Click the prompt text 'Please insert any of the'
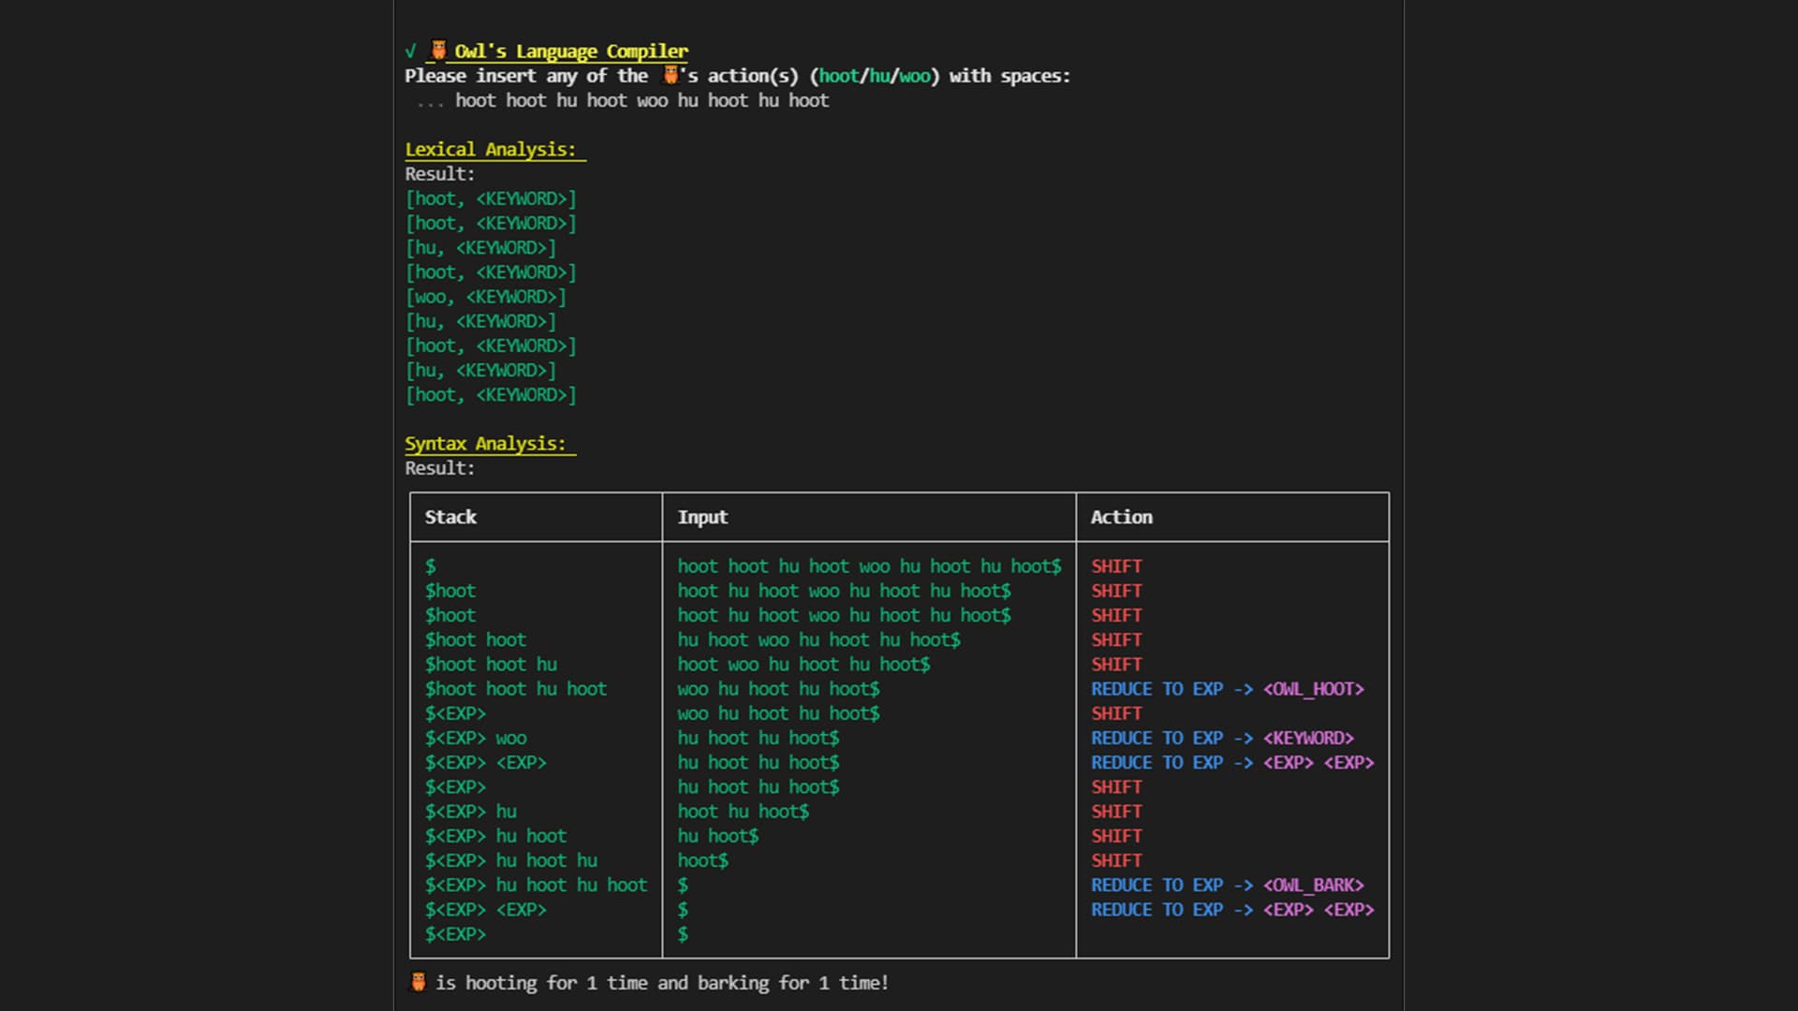This screenshot has height=1011, width=1798. [x=526, y=76]
